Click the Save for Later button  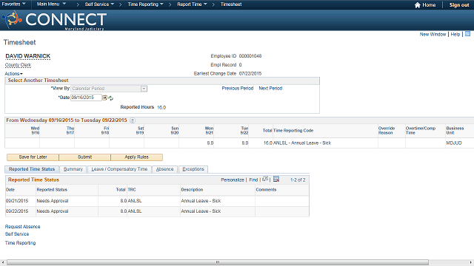click(x=33, y=157)
